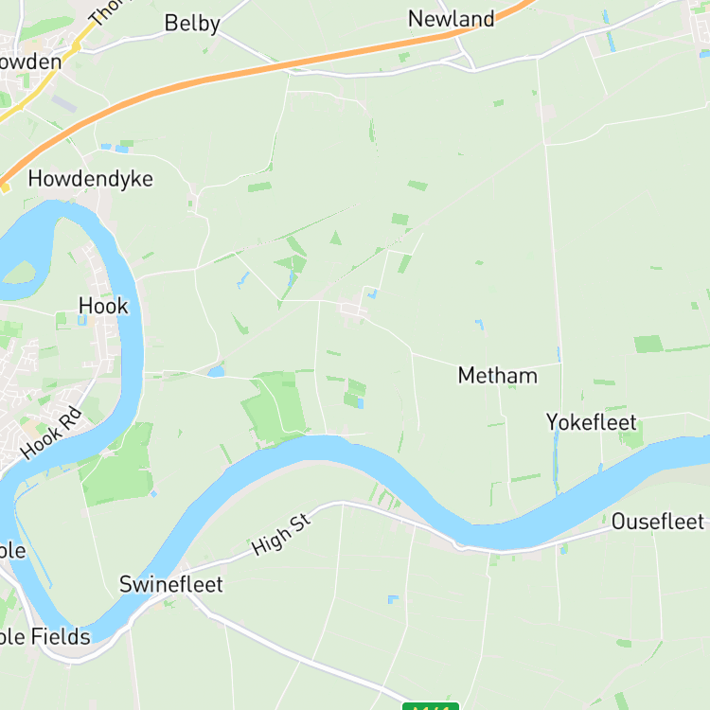This screenshot has height=710, width=710.
Task: Click the Ousefleet place label
Action: point(658,522)
